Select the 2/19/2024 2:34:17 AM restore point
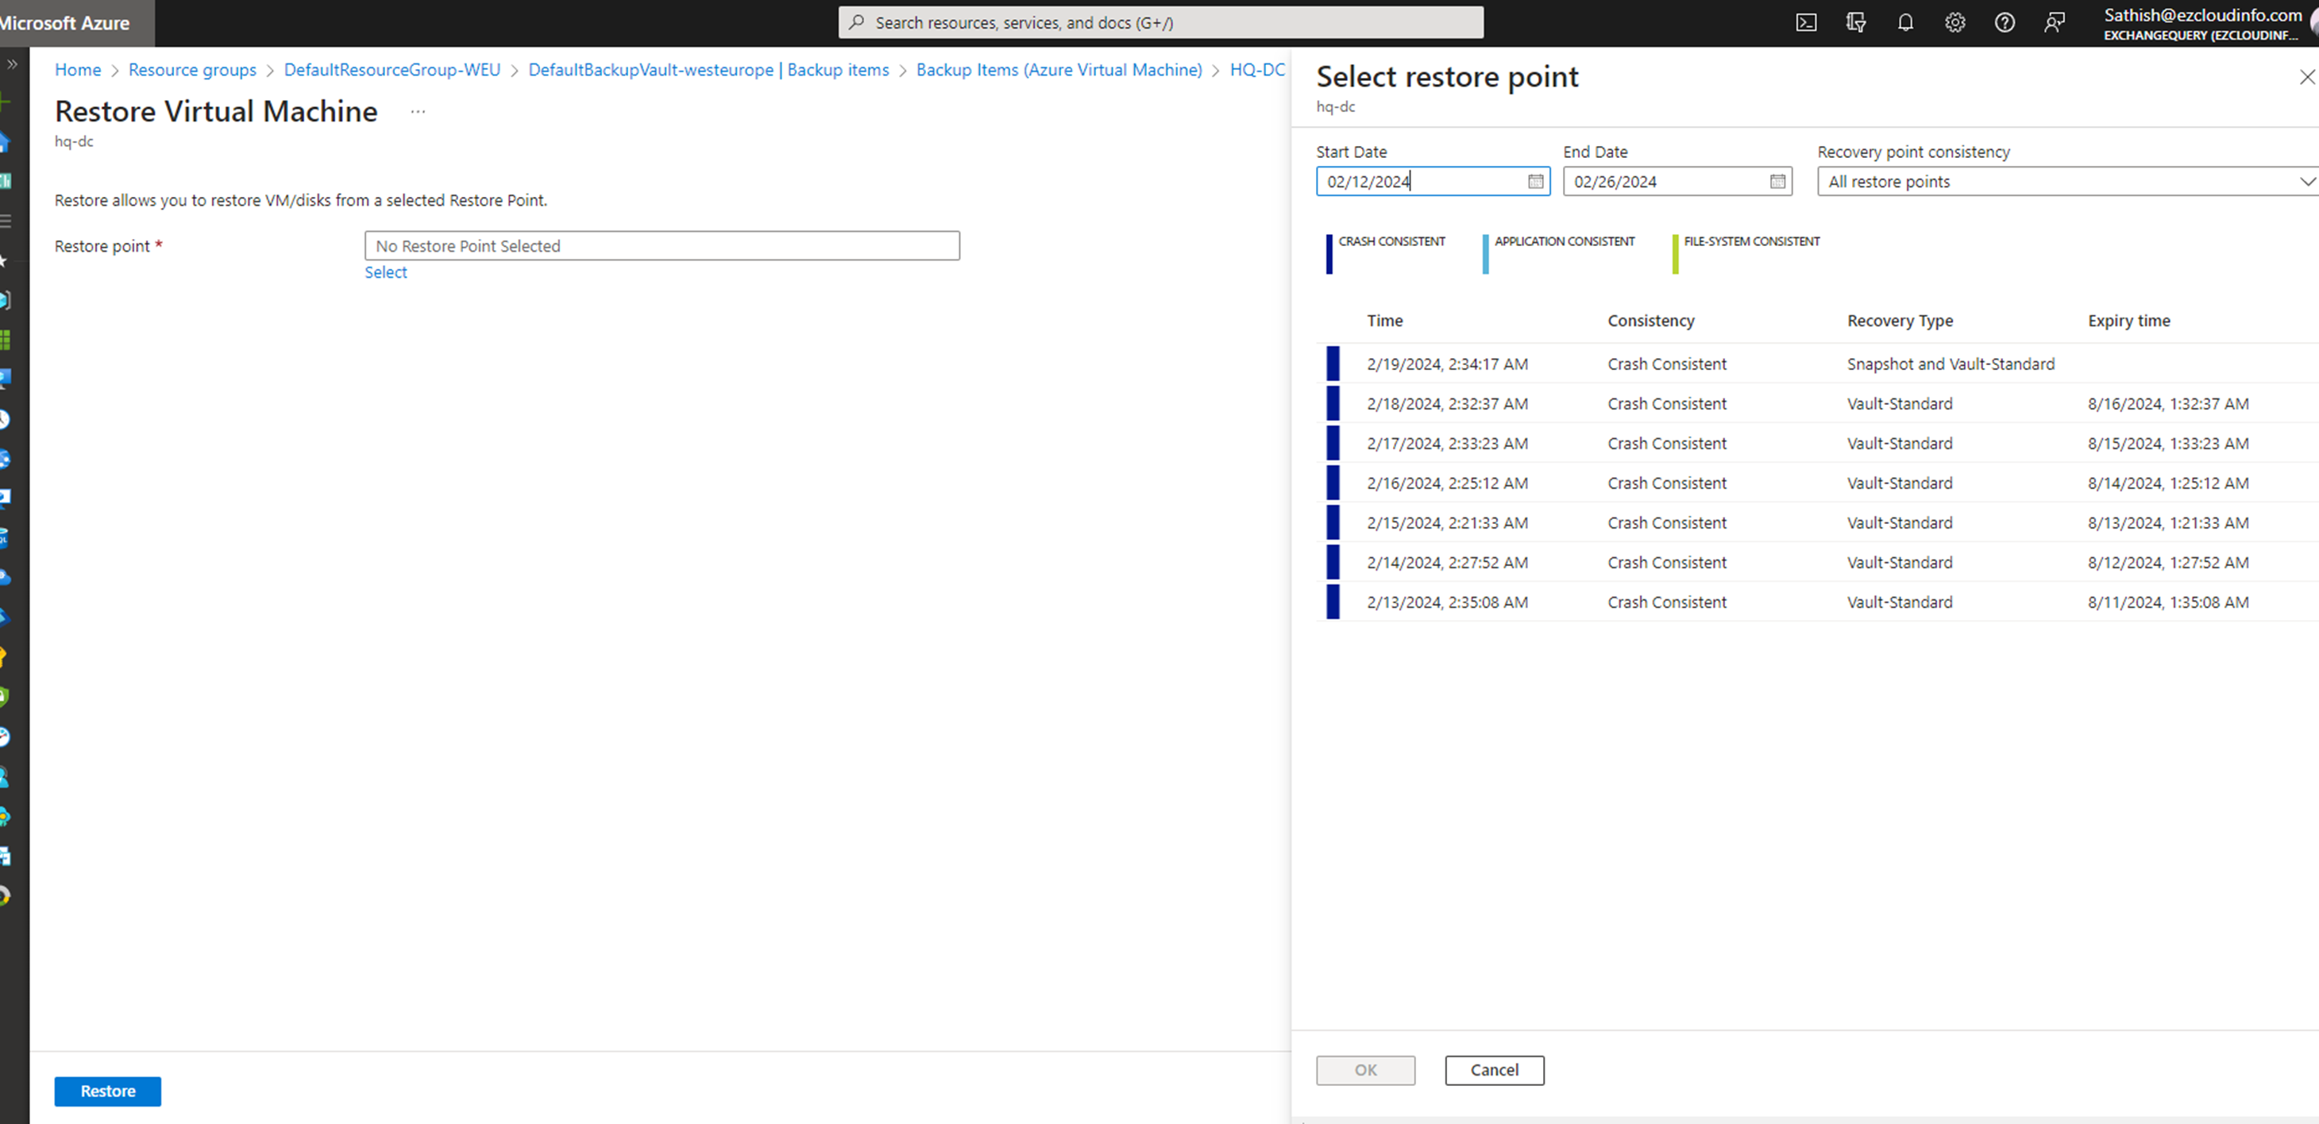The image size is (2319, 1124). click(x=1447, y=364)
